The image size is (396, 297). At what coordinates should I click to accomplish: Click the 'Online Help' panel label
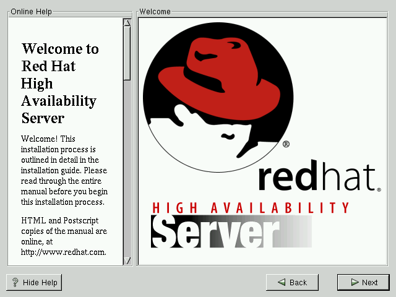click(x=32, y=12)
